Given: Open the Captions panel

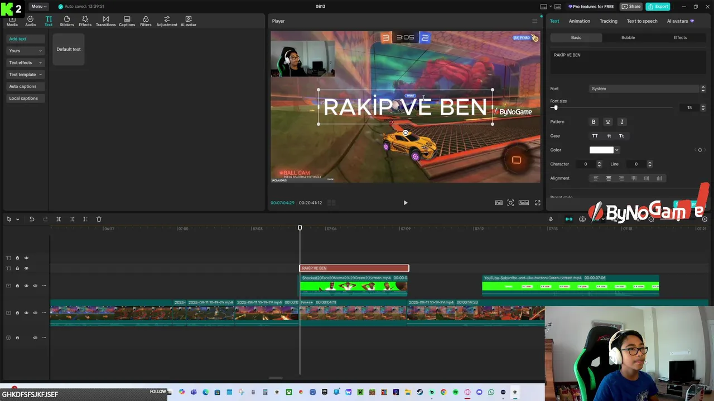Looking at the screenshot, I should [127, 21].
